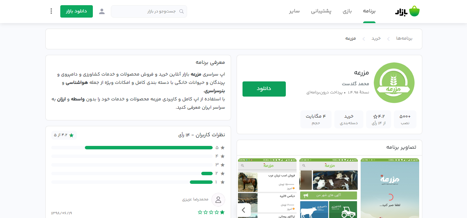Open the بازی tab
467x218 pixels.
click(x=347, y=11)
